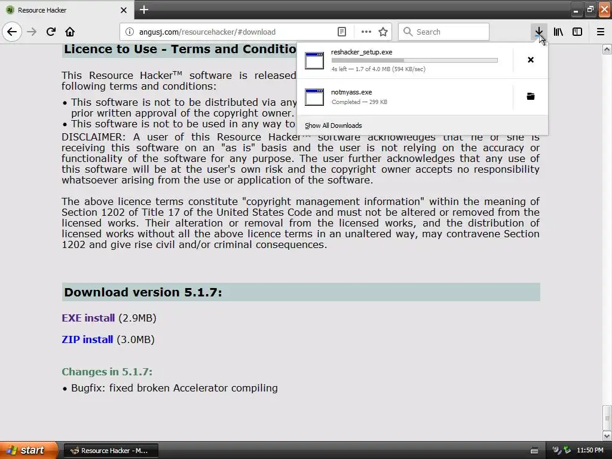Go back with the browser back arrow
The height and width of the screenshot is (459, 612).
coord(12,32)
